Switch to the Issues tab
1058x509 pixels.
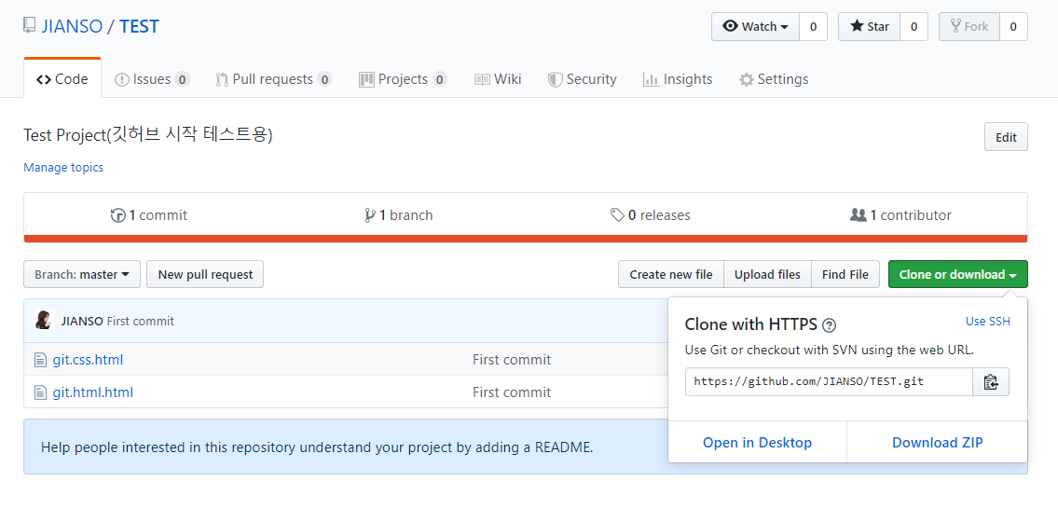coord(151,79)
